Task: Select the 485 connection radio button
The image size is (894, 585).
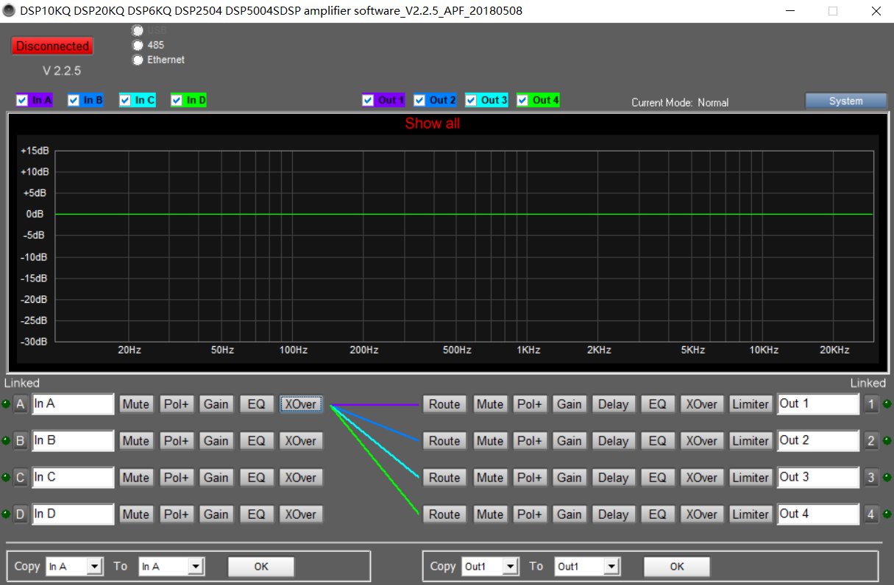Action: pos(138,46)
